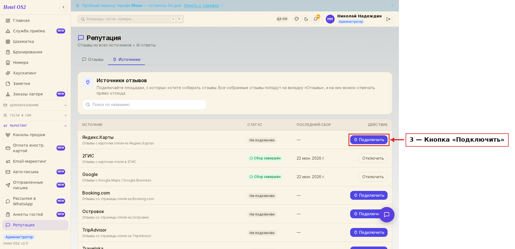The image size is (515, 249).
Task: Collapse the Маркетинг section
Action: point(35,126)
